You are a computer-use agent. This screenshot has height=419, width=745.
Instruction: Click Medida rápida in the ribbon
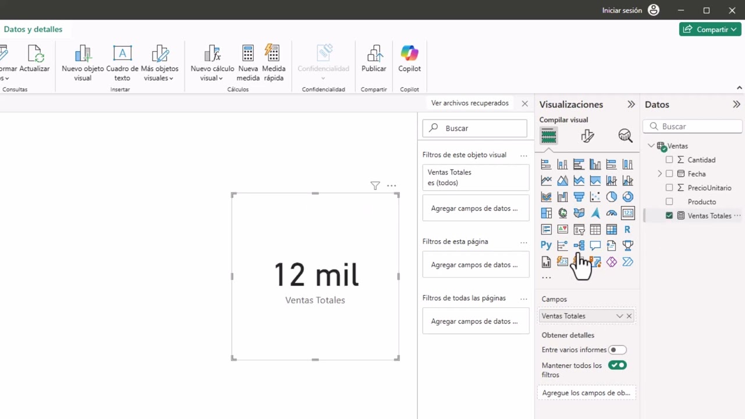(x=274, y=63)
